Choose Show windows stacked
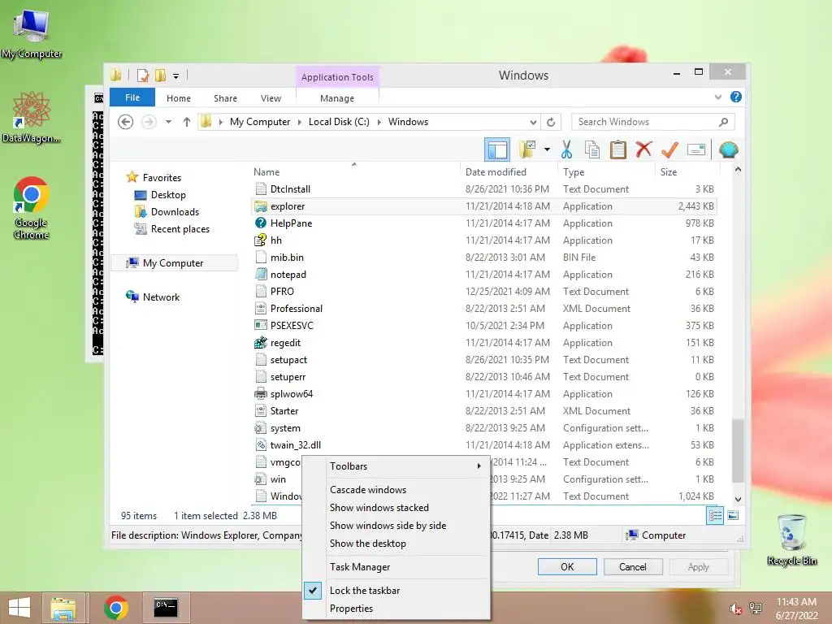Image resolution: width=832 pixels, height=624 pixels. coord(396,508)
